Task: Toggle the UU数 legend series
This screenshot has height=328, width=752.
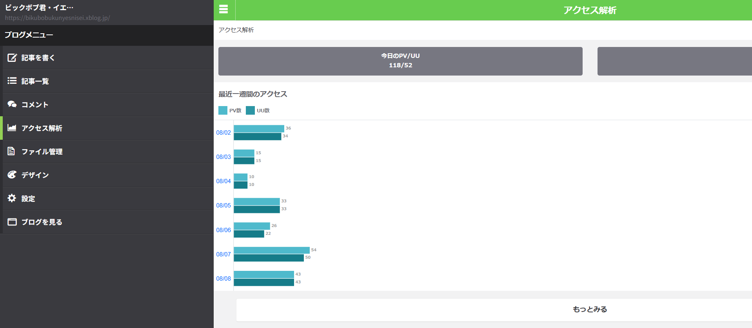Action: [x=258, y=110]
